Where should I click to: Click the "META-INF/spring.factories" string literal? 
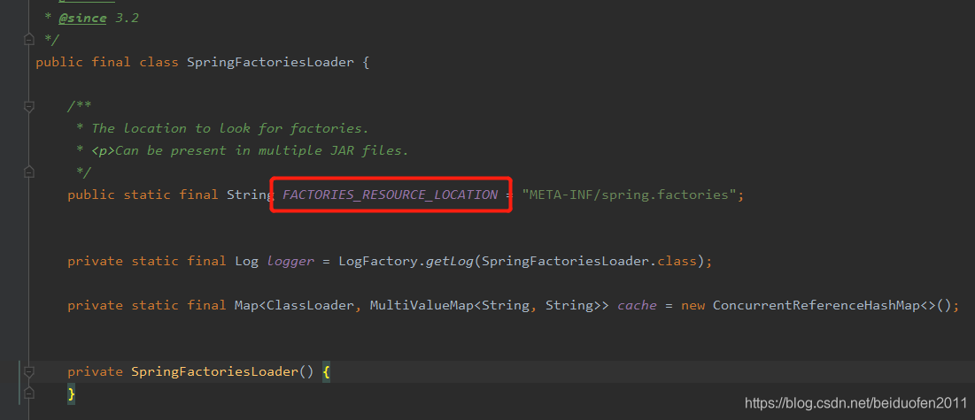(x=630, y=195)
